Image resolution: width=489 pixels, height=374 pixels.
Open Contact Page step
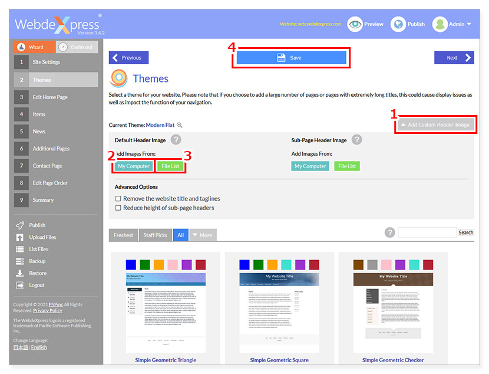(x=56, y=166)
